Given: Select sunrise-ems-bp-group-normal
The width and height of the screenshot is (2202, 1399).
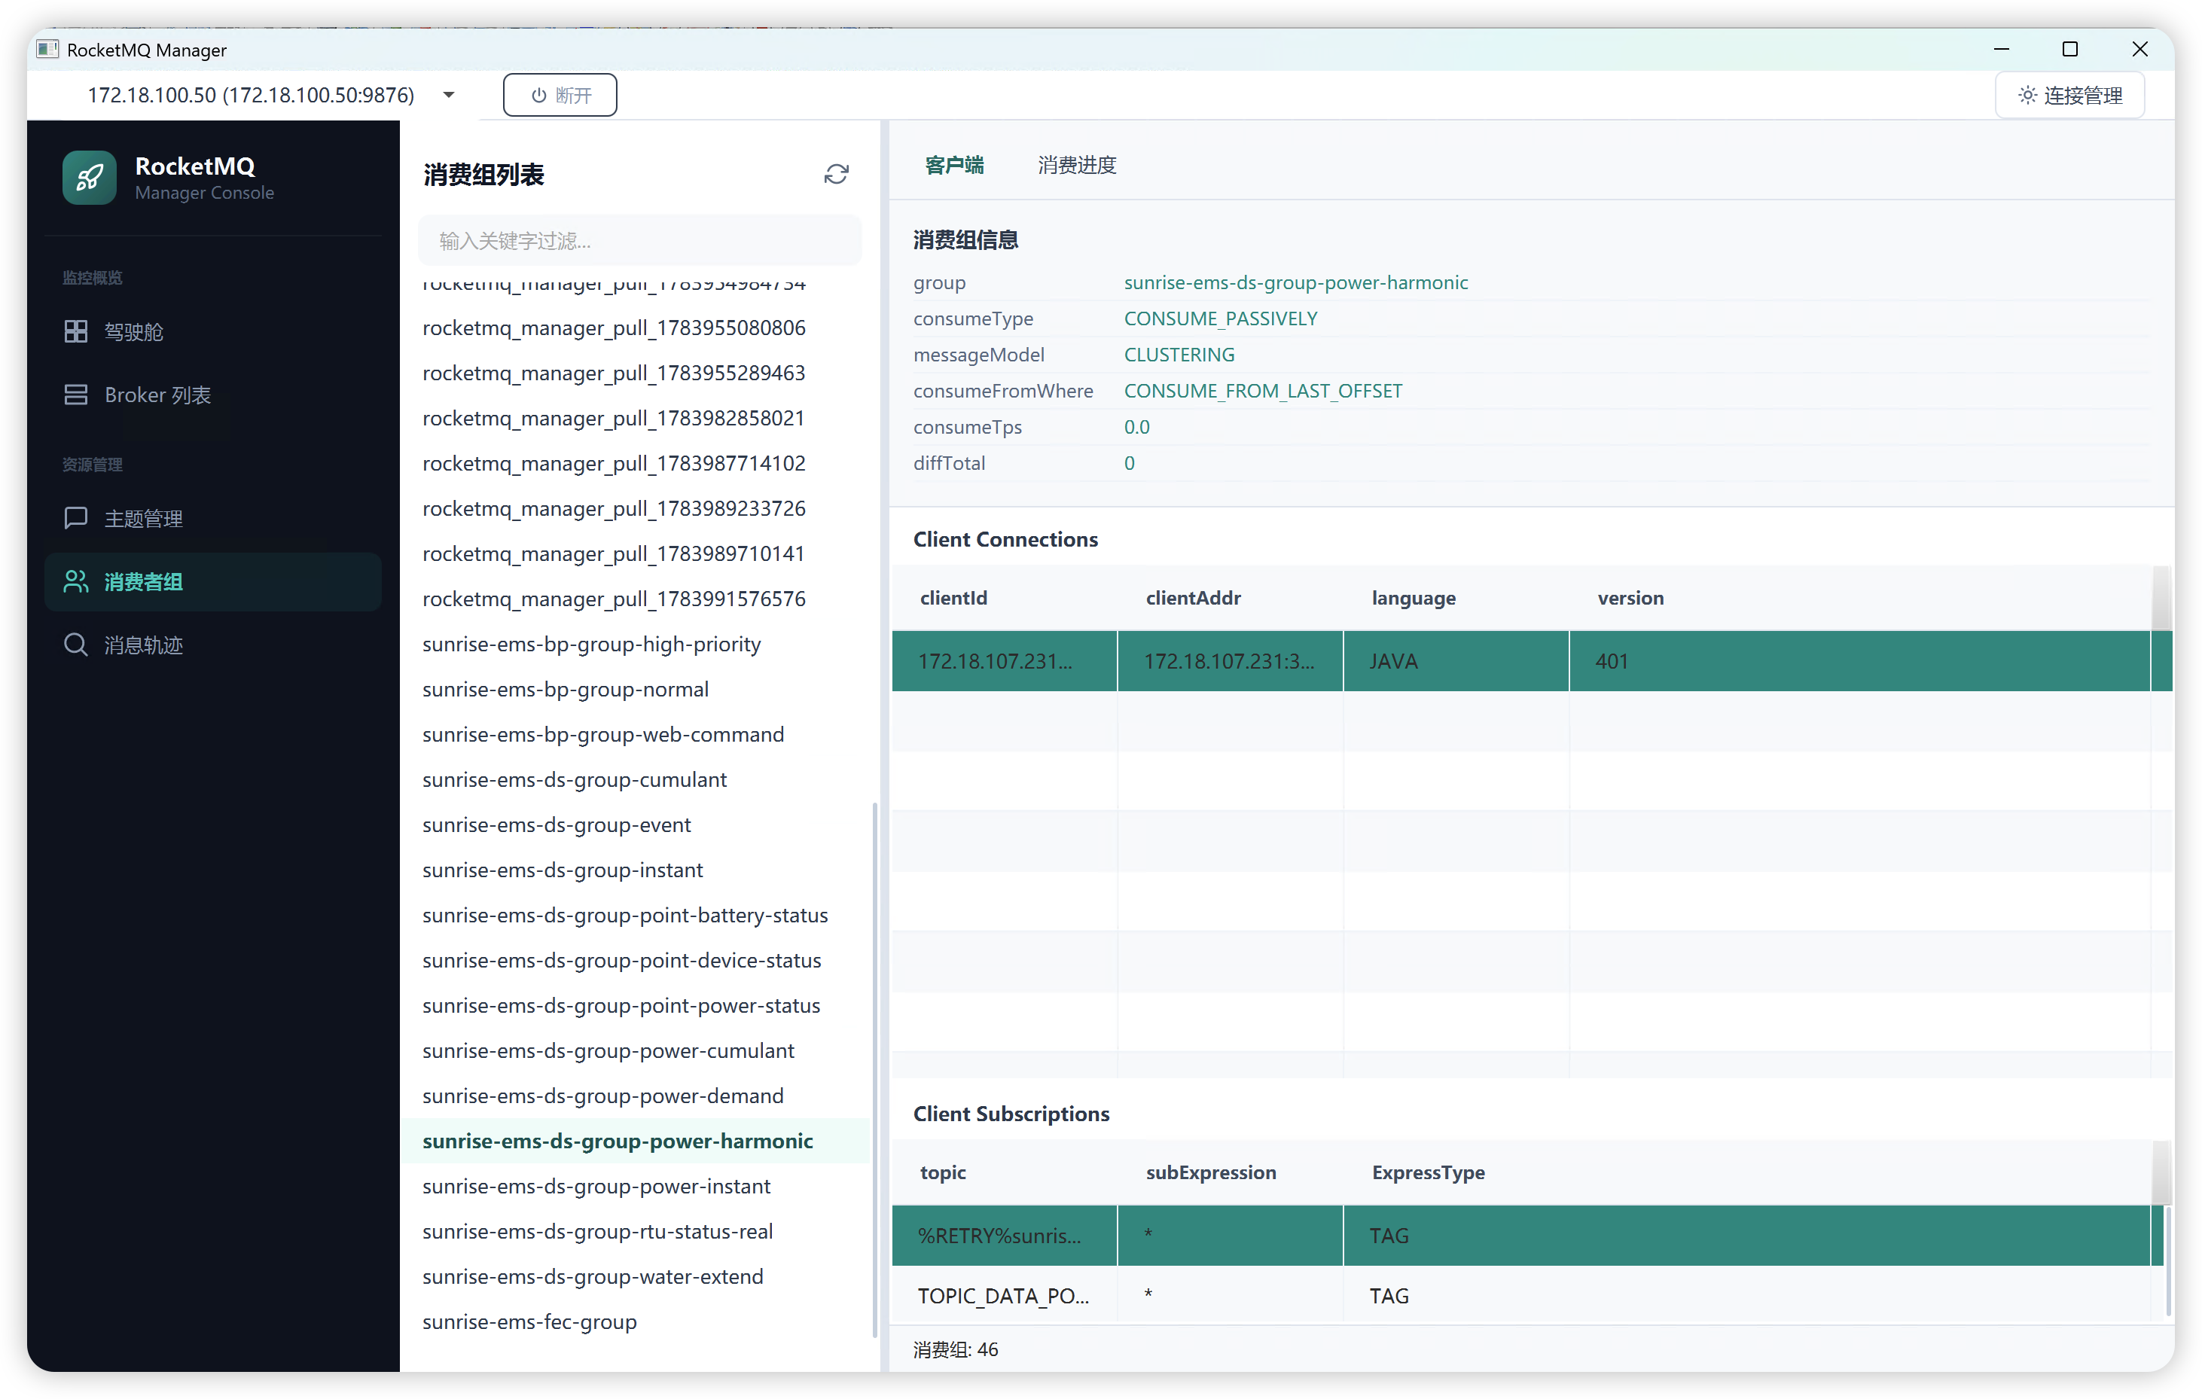Looking at the screenshot, I should pos(636,688).
